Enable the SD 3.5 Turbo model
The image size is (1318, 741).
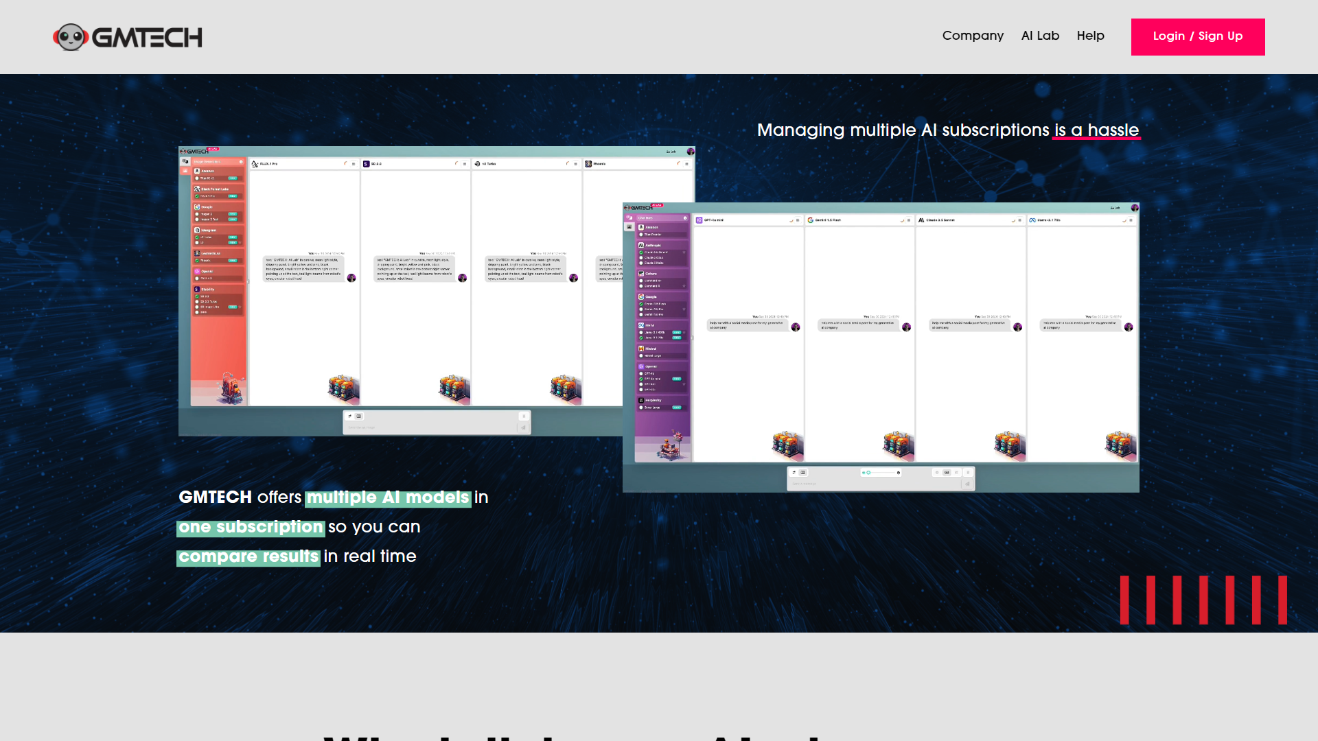click(197, 301)
